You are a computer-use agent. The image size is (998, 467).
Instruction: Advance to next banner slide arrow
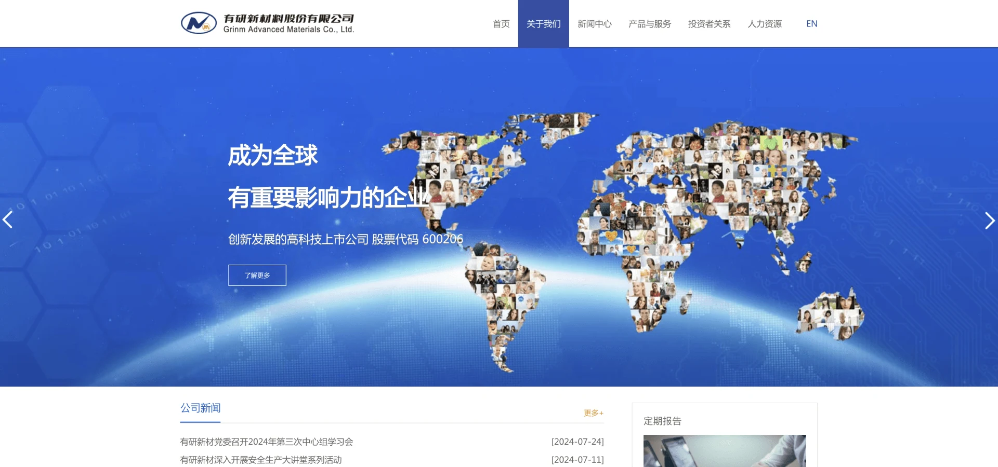990,221
